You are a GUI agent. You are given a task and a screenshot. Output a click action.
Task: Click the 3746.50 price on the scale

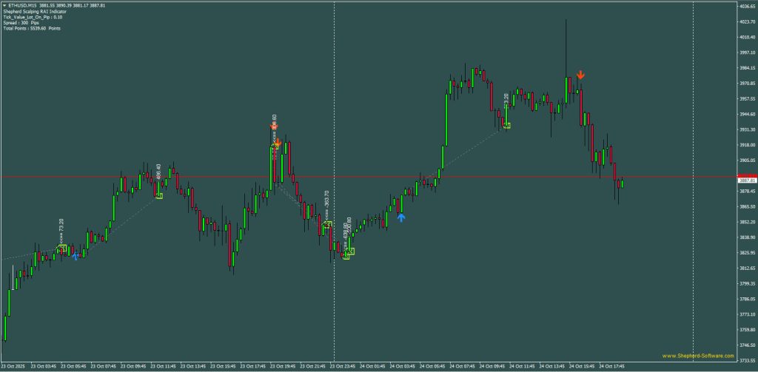[x=747, y=345]
